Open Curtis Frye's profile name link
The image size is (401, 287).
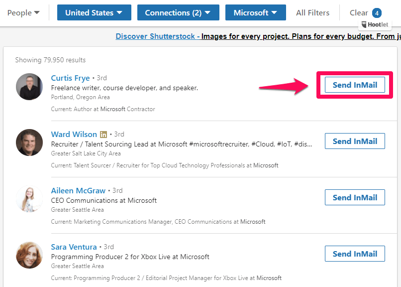[70, 78]
